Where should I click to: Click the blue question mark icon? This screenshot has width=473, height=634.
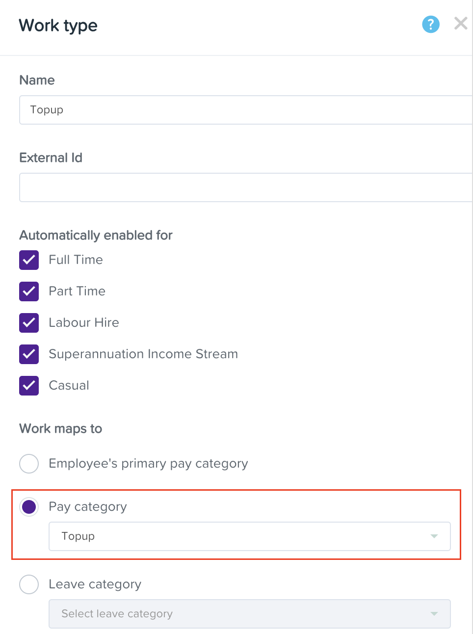point(431,25)
